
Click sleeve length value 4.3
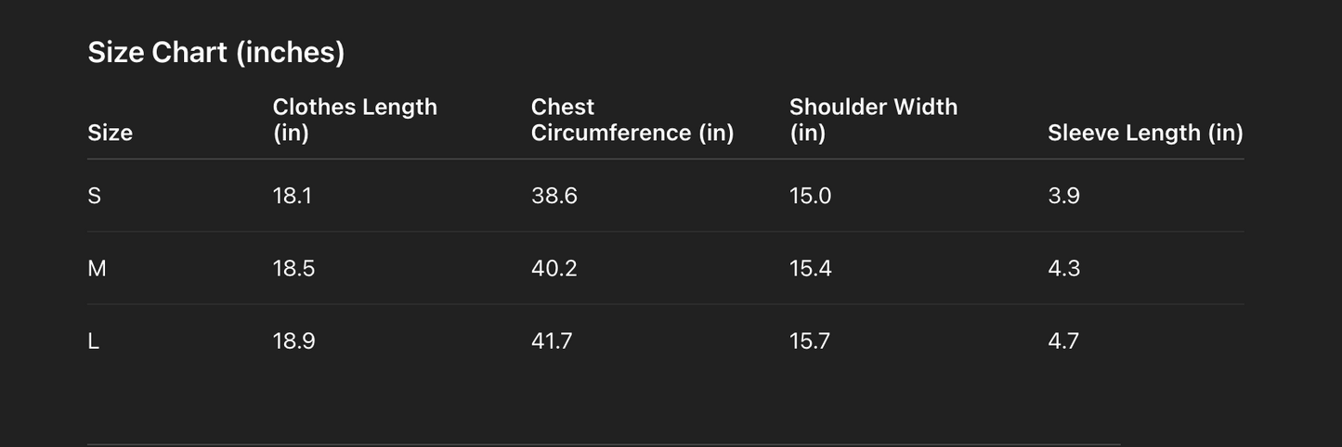[1063, 269]
